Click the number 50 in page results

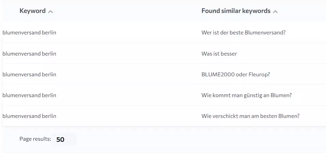click(60, 139)
